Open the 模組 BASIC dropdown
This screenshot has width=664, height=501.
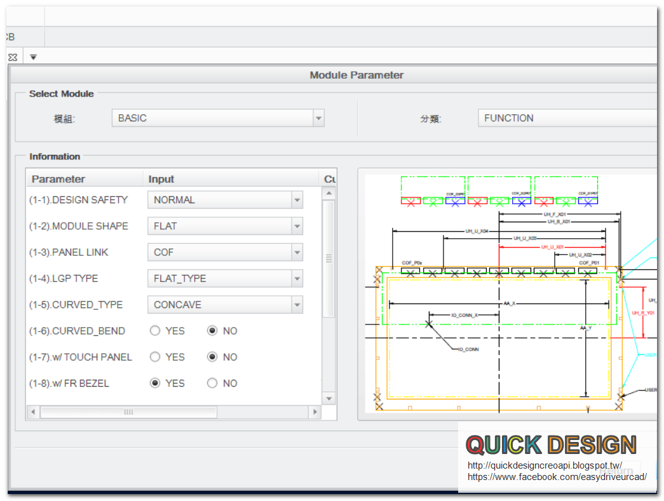click(x=318, y=117)
